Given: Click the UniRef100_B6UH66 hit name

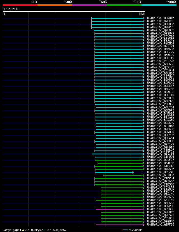Looking at the screenshot, I should tap(161, 73).
